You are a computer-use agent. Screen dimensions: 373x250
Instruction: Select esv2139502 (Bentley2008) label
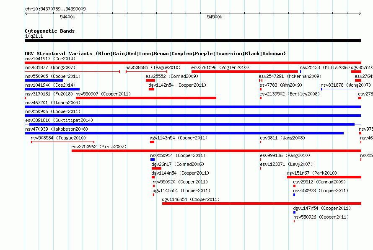point(290,94)
